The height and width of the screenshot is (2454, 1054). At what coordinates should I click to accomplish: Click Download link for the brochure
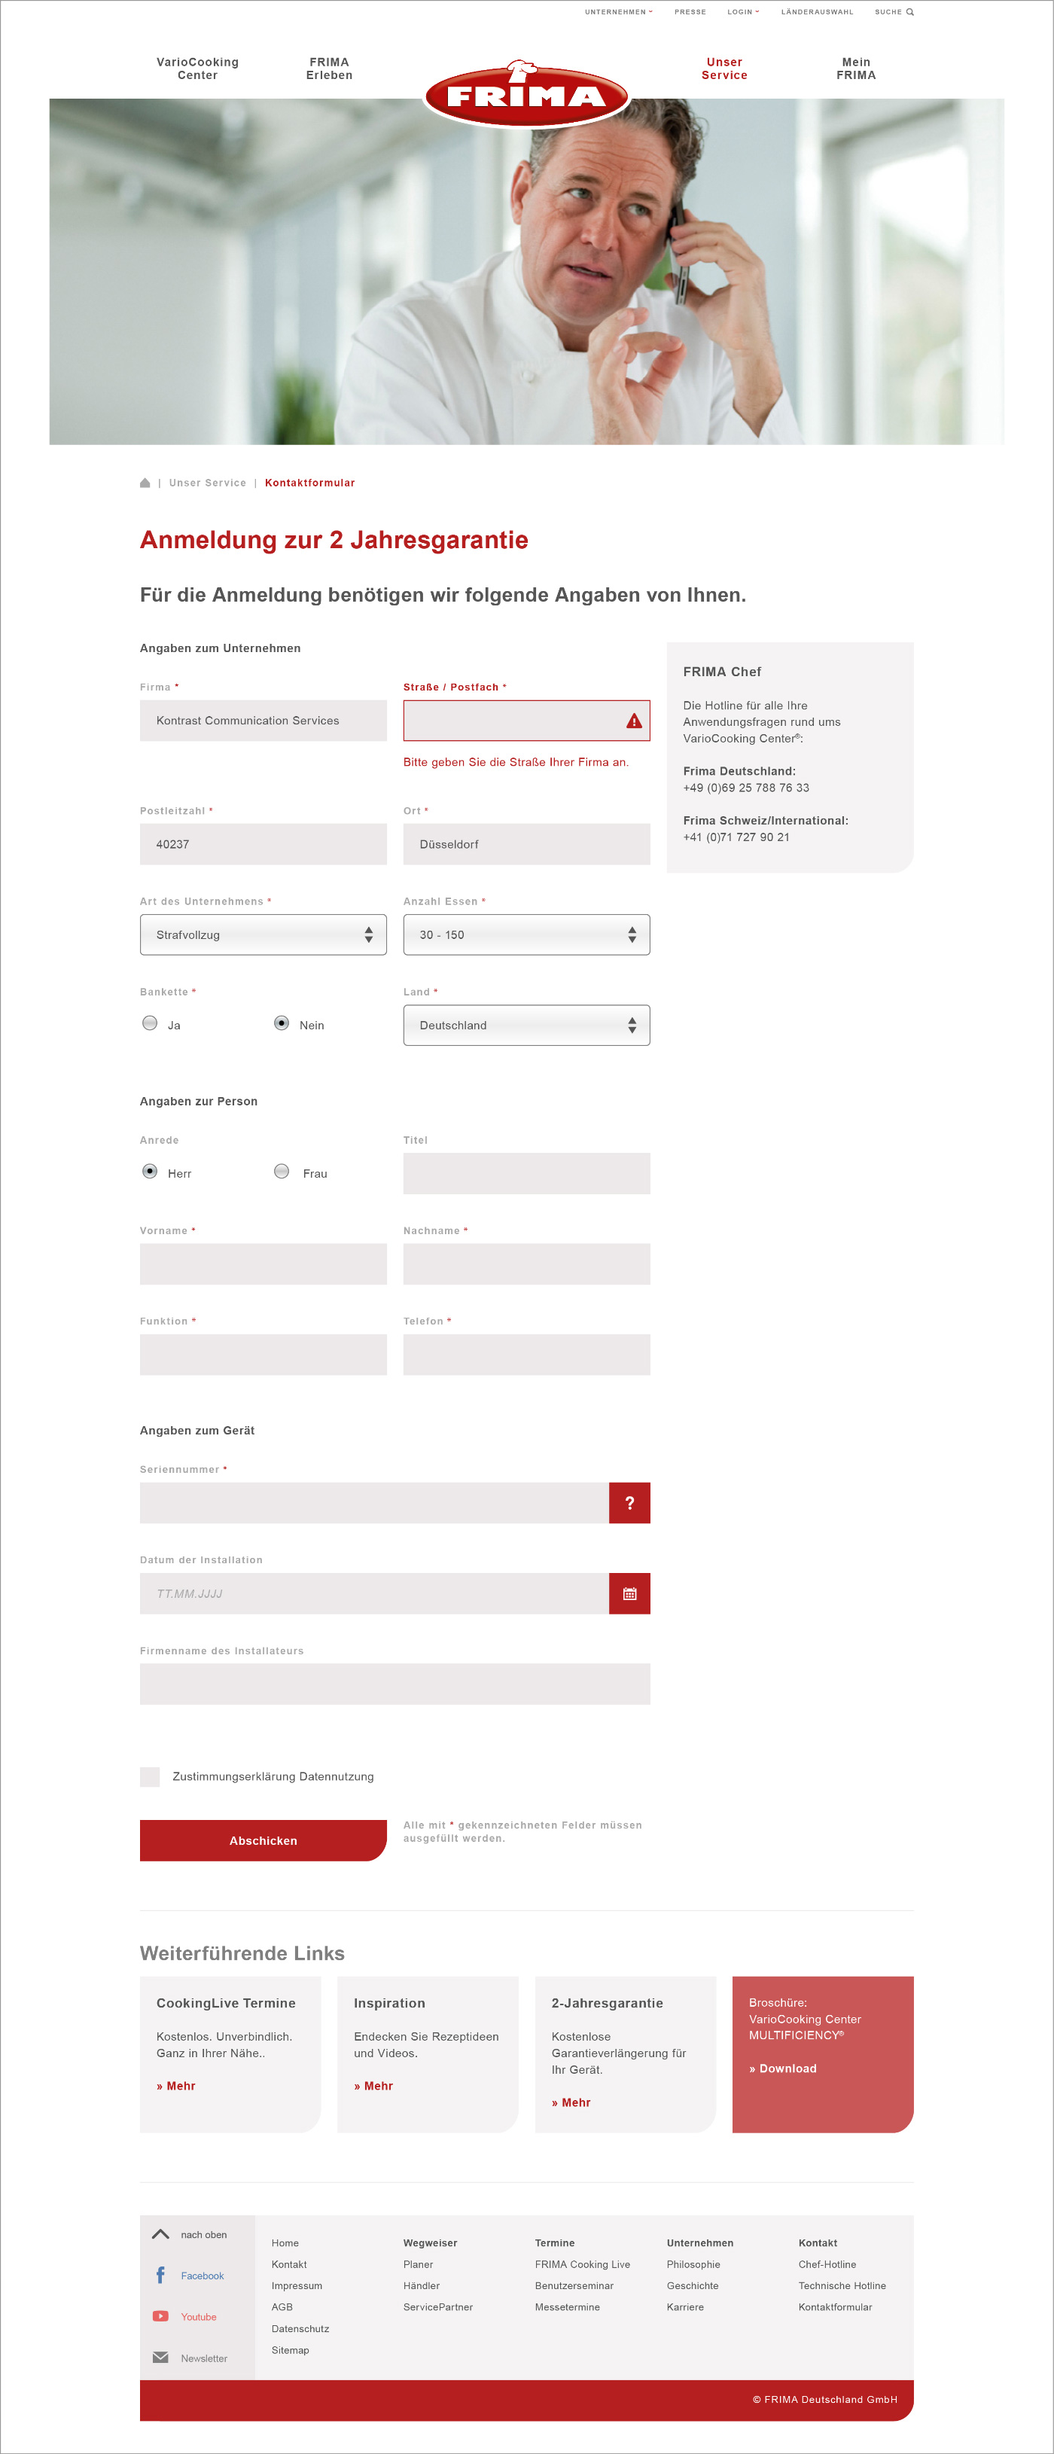[x=783, y=2068]
